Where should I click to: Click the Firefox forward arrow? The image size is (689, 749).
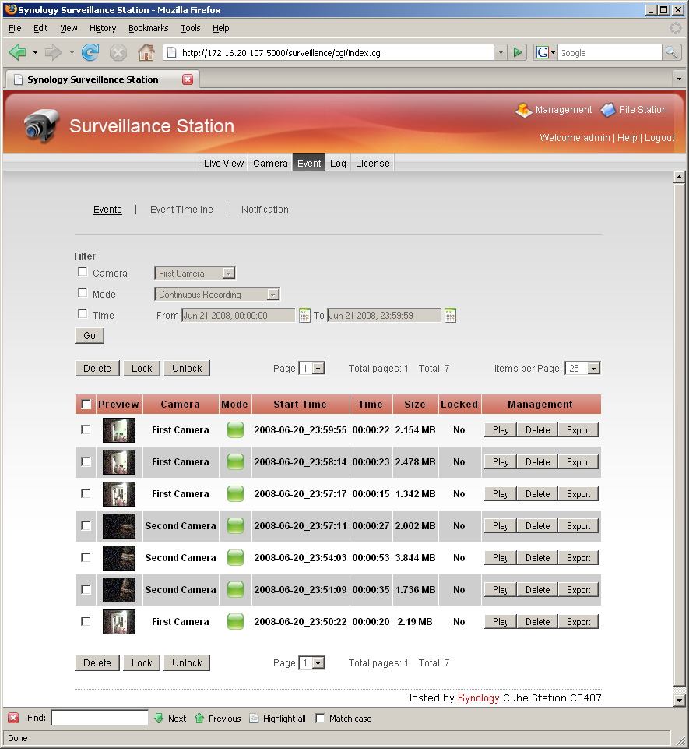tap(53, 52)
